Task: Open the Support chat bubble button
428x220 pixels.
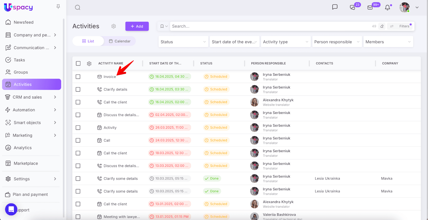Action: [11, 210]
